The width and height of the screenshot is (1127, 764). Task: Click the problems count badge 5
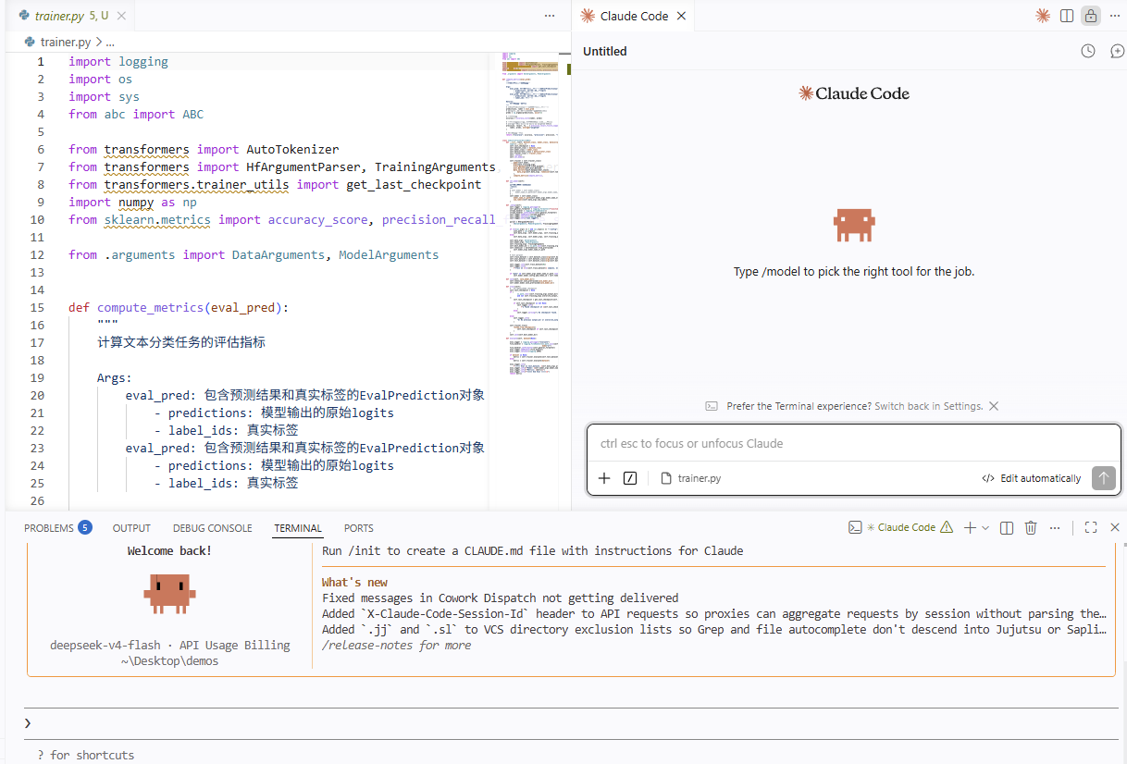pos(85,528)
